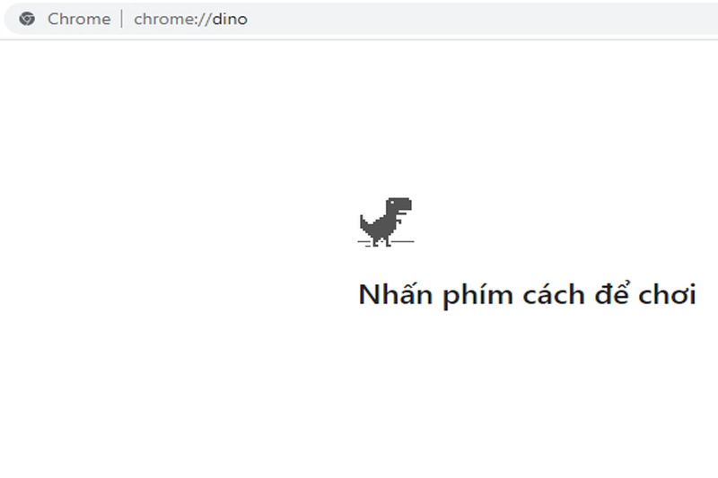Click the dinosaur's feet on the ground
718x478 pixels.
381,242
